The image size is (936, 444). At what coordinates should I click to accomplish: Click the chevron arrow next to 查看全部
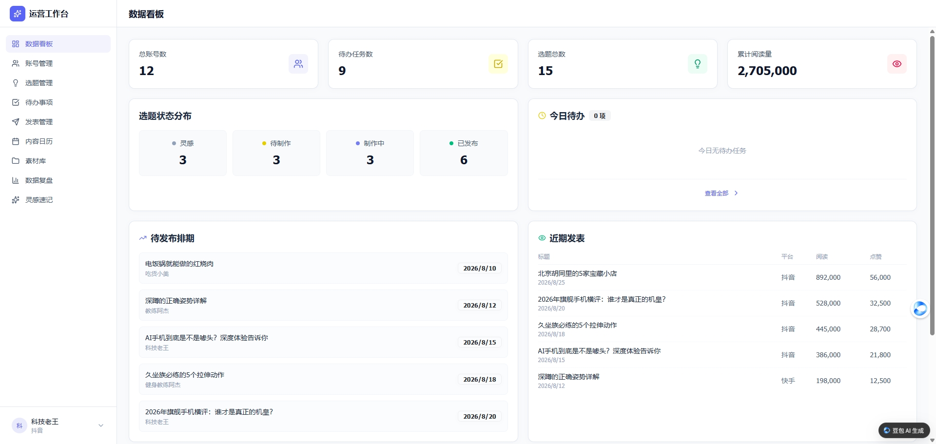(736, 193)
